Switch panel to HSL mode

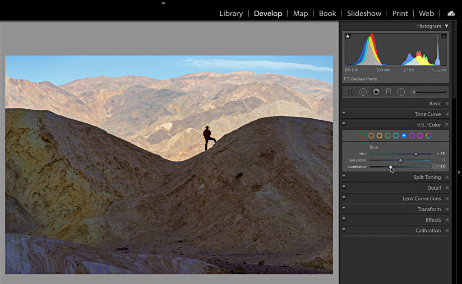point(421,125)
